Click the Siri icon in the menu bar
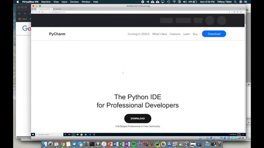 pyautogui.click(x=240, y=2)
